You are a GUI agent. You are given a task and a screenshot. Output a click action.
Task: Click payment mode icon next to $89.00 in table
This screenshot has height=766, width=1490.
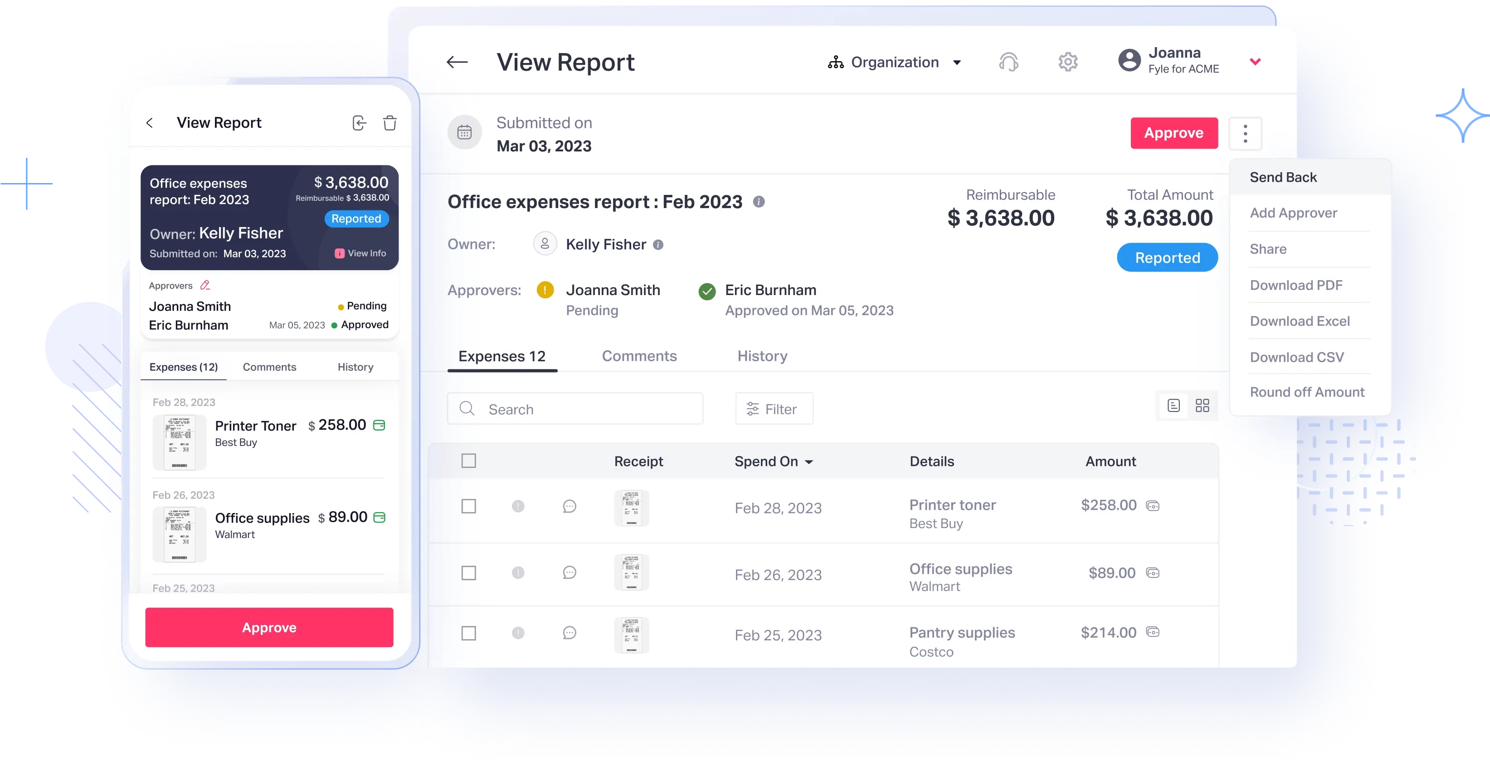(x=1152, y=573)
